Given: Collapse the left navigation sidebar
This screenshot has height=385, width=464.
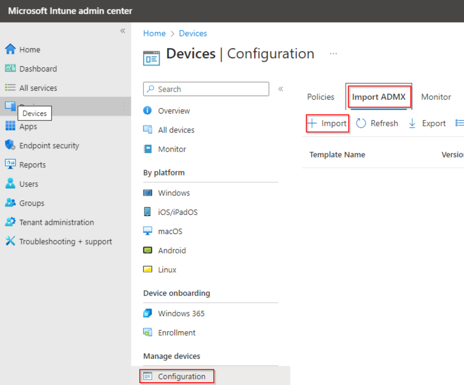Looking at the screenshot, I should coord(123,31).
